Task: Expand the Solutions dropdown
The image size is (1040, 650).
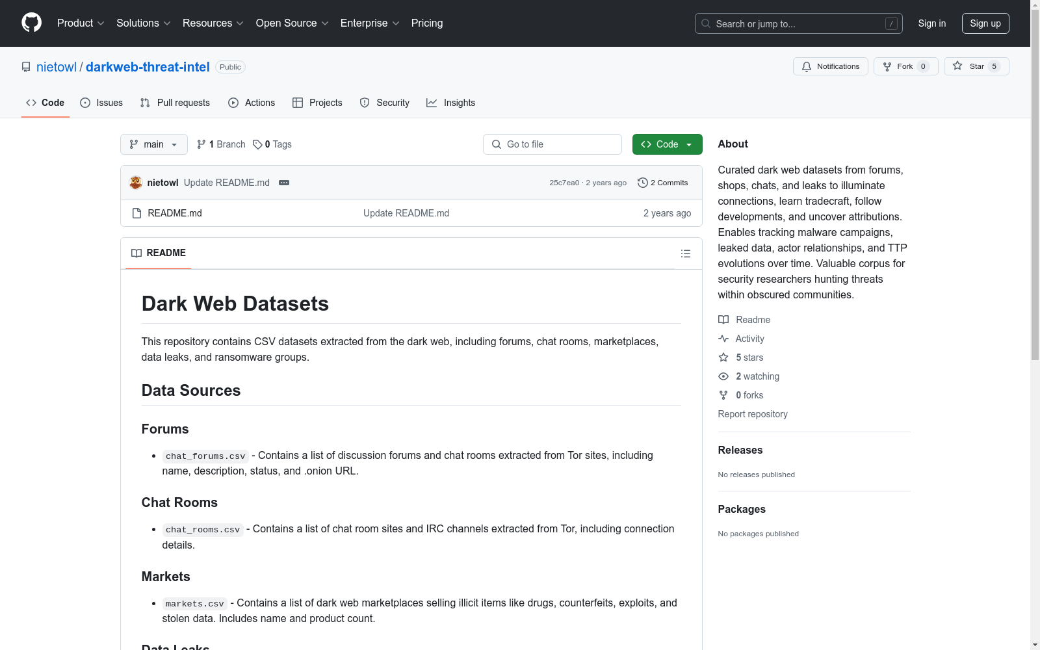Action: (x=144, y=23)
